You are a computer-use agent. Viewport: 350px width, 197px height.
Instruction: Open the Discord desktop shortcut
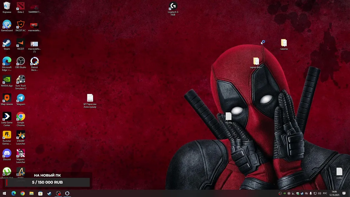[7, 155]
